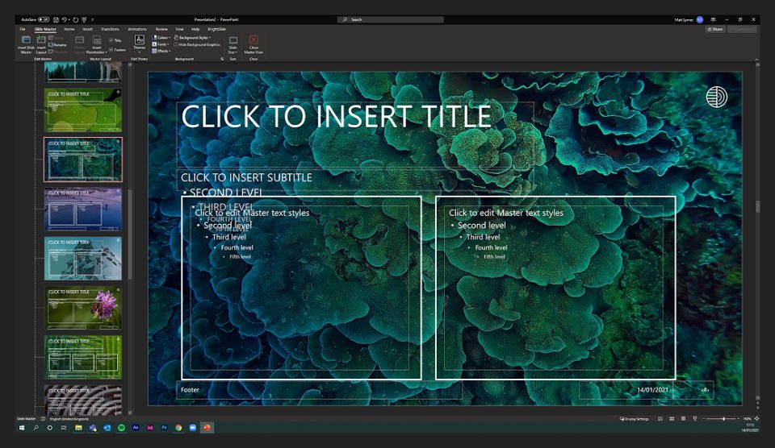Select the purple flower layout thumbnail
Image resolution: width=775 pixels, height=448 pixels.
click(83, 308)
